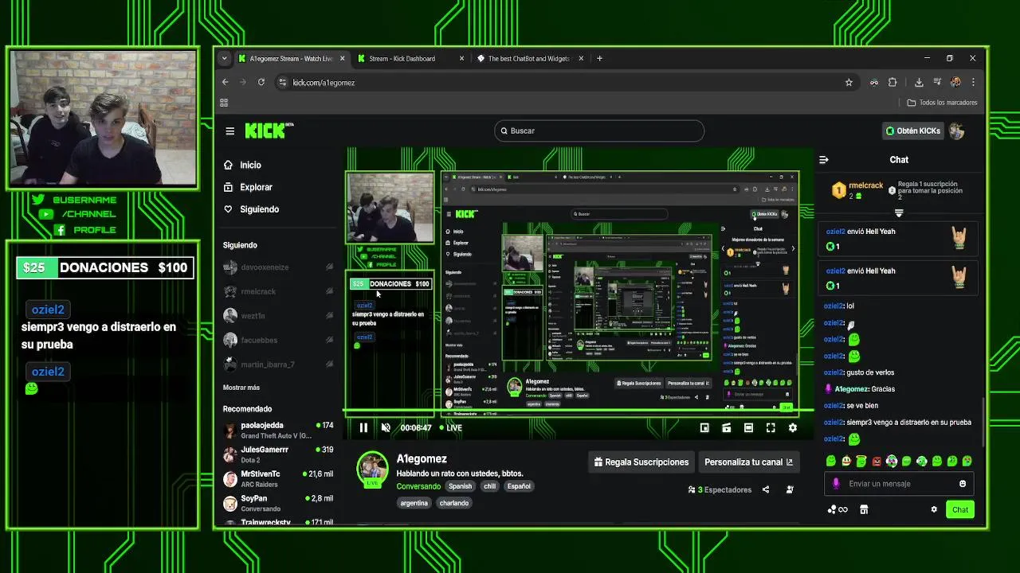Click the Conversando category link
This screenshot has width=1020, height=573.
click(418, 486)
